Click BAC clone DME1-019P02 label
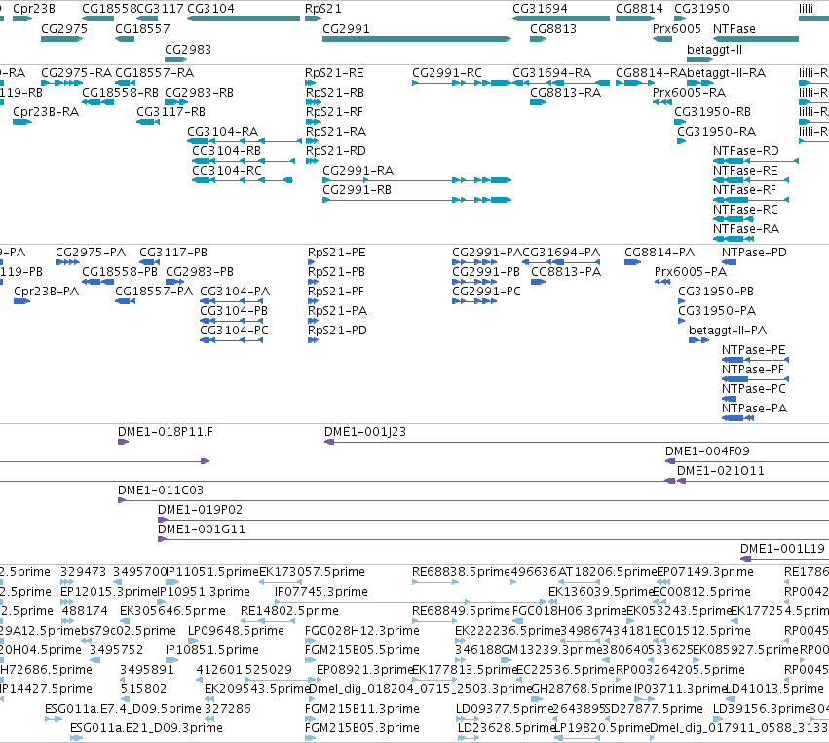Screen dimensions: 829x743 pos(201,509)
